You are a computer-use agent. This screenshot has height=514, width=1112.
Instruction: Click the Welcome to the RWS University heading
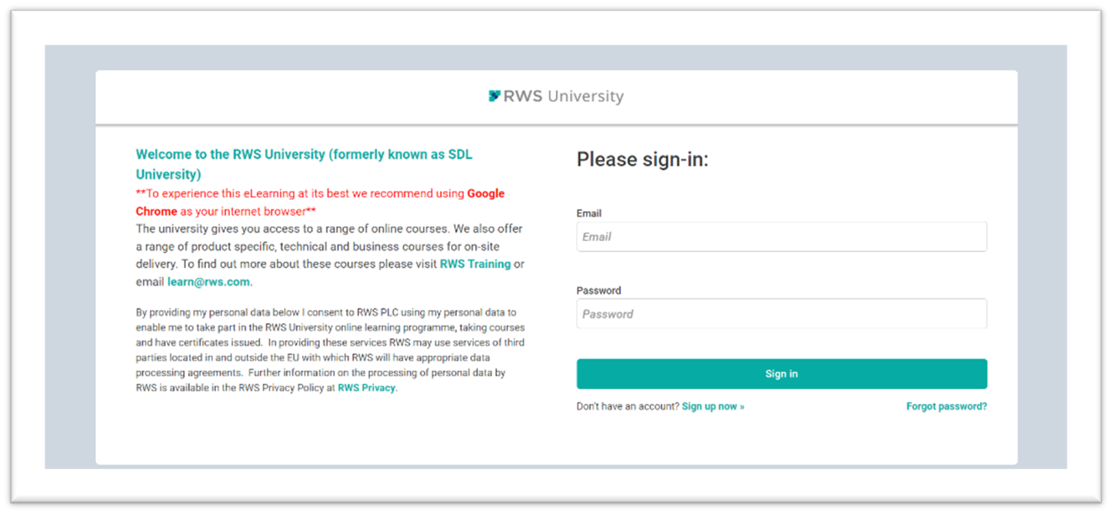pos(304,165)
